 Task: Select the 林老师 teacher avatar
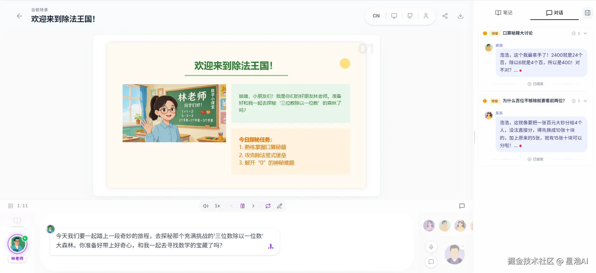[17, 244]
